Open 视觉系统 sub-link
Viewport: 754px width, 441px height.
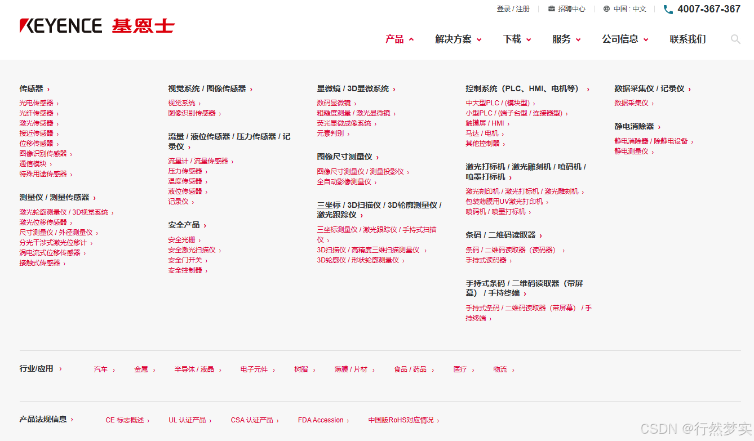[x=184, y=103]
